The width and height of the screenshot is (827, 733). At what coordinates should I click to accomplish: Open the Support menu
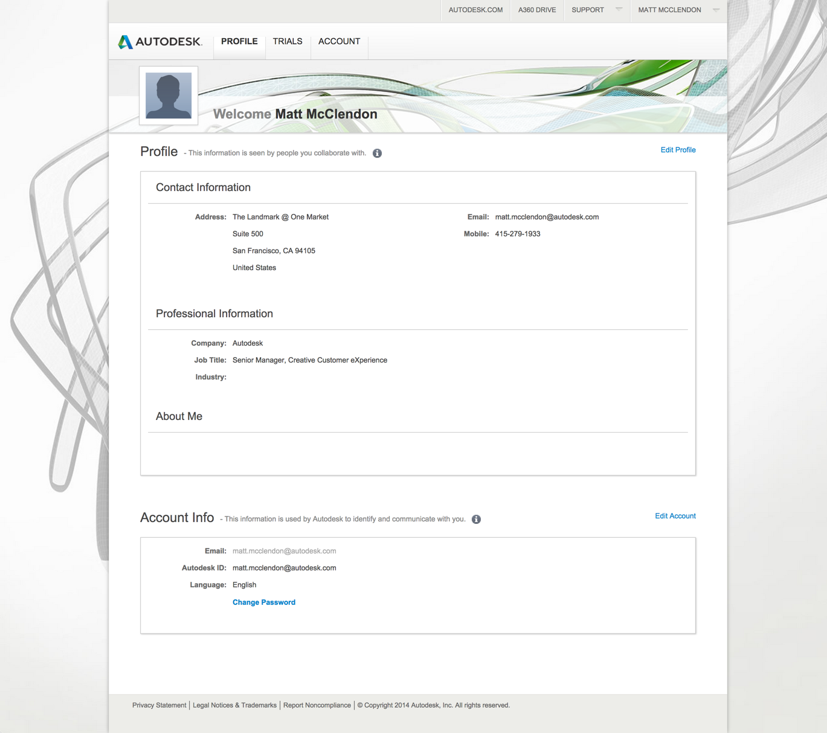pyautogui.click(x=588, y=10)
